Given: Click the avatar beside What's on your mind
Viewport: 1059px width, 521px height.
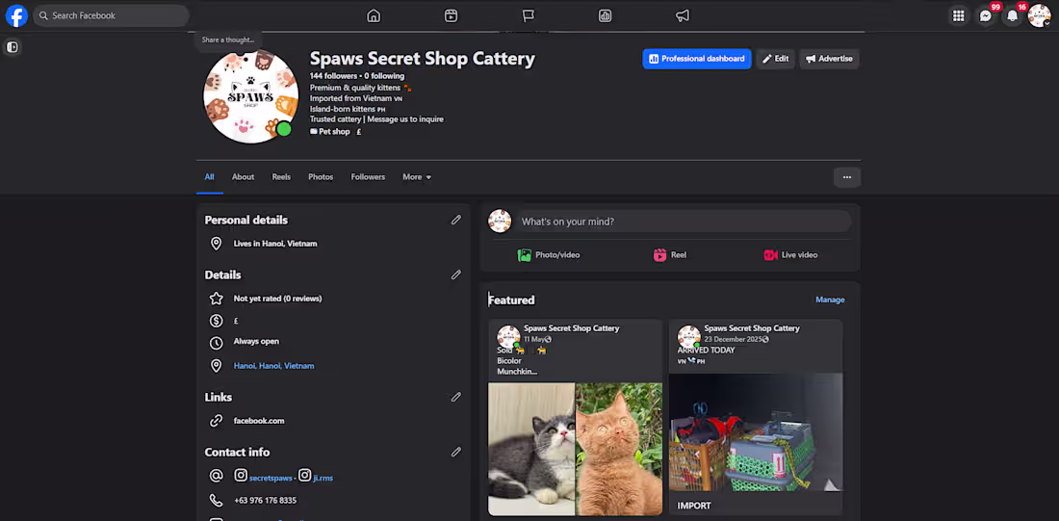Looking at the screenshot, I should (x=500, y=221).
